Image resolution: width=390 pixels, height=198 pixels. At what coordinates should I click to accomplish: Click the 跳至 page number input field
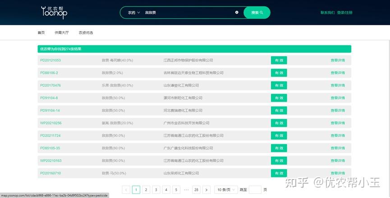point(255,190)
